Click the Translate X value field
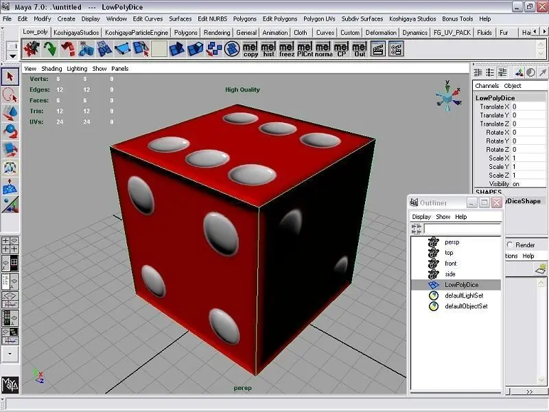This screenshot has width=549, height=412. (528, 106)
